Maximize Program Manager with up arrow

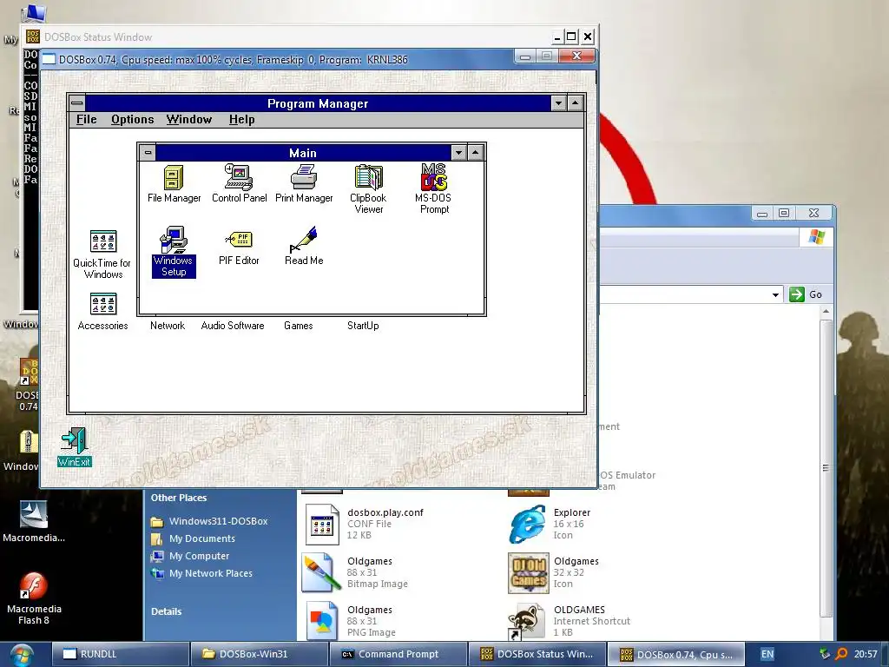click(x=575, y=103)
